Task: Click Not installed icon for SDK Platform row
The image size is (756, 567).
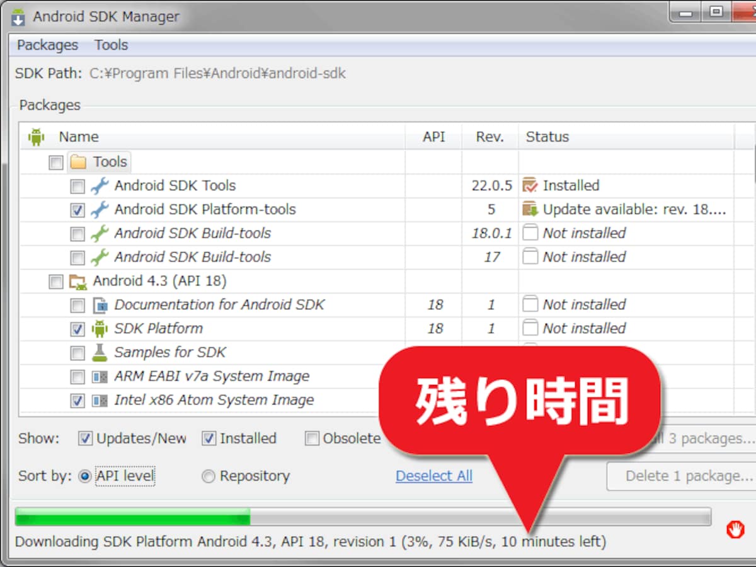Action: pos(531,328)
